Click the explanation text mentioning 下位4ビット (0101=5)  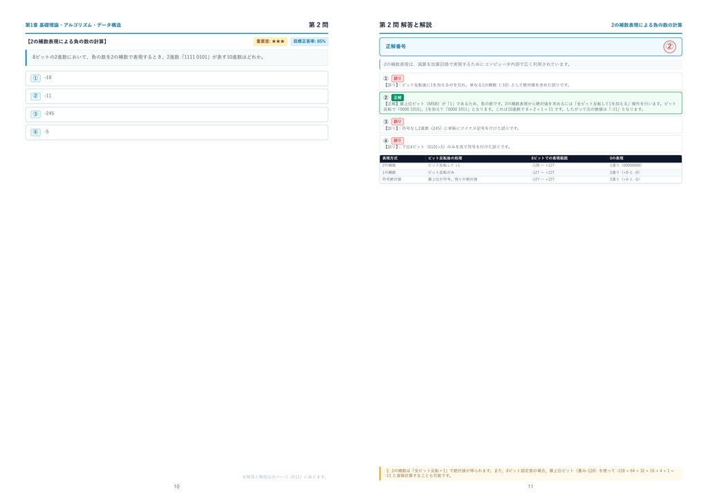(447, 147)
